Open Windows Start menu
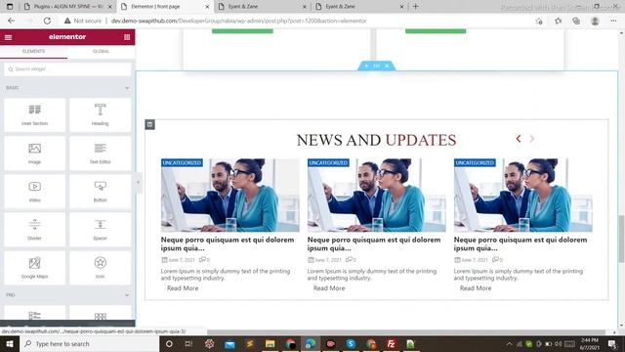 pos(9,343)
